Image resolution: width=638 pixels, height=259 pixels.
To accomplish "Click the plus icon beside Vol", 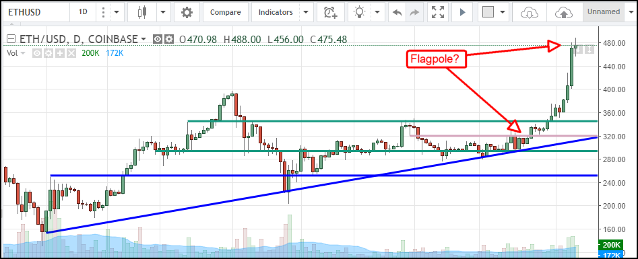I will click(60, 53).
